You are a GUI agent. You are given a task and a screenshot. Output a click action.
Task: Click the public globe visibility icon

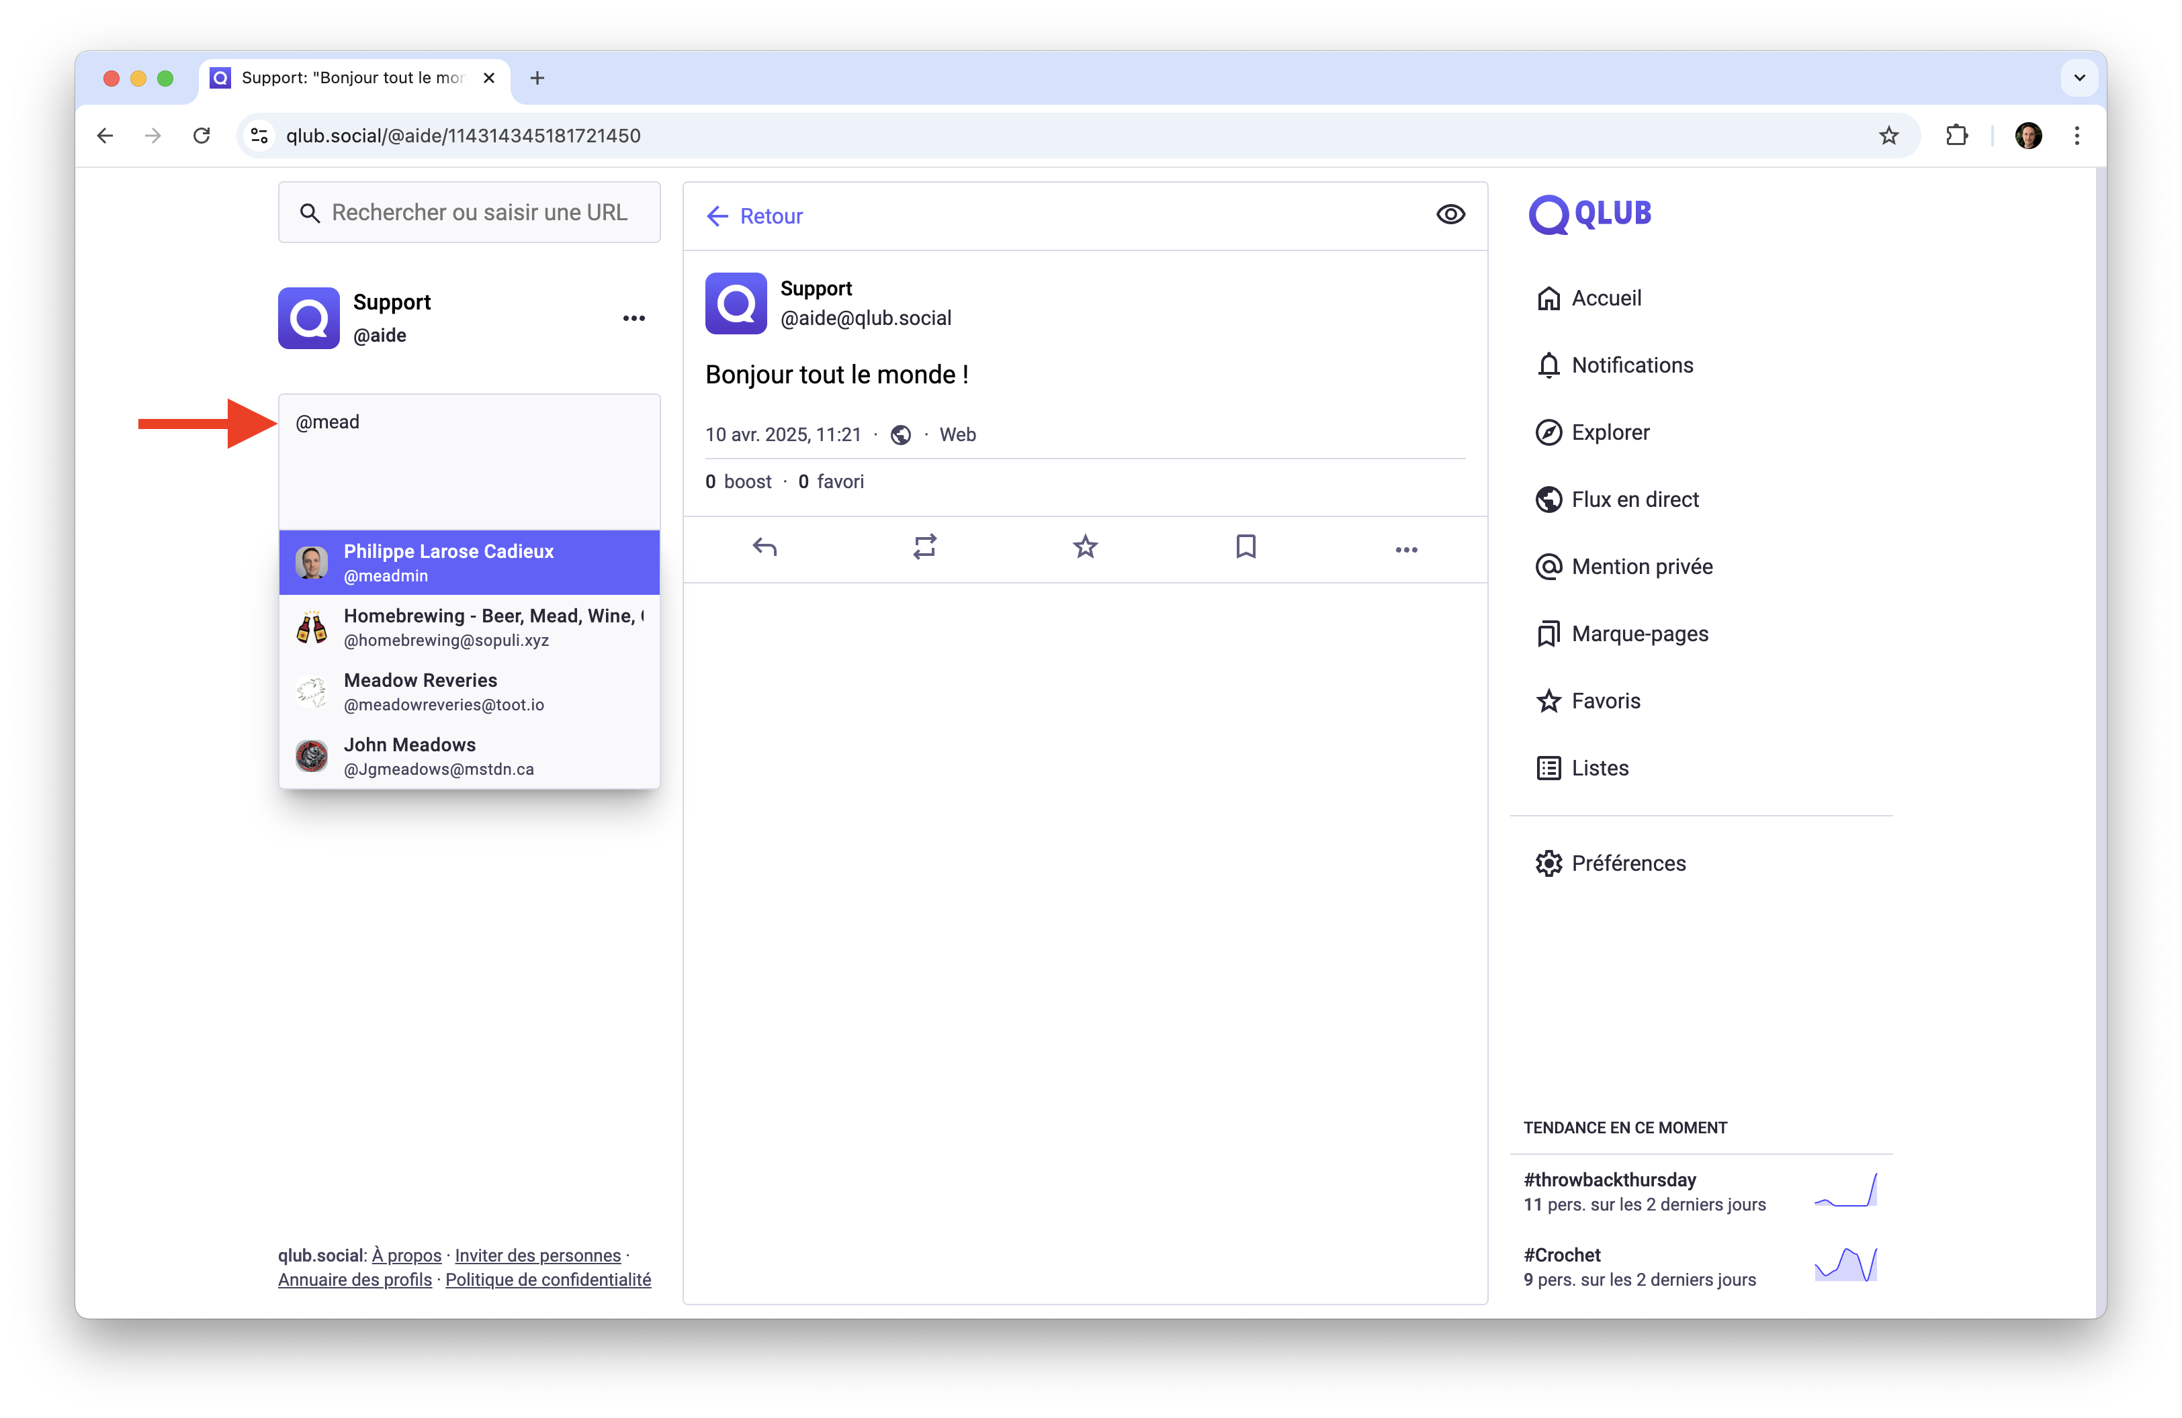click(x=900, y=435)
